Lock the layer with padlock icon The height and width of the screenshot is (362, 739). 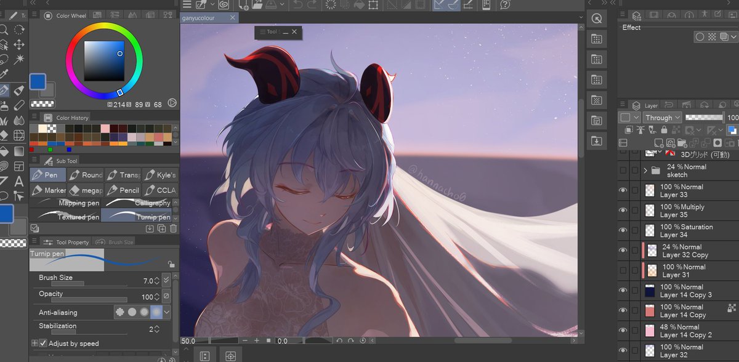pos(664,130)
